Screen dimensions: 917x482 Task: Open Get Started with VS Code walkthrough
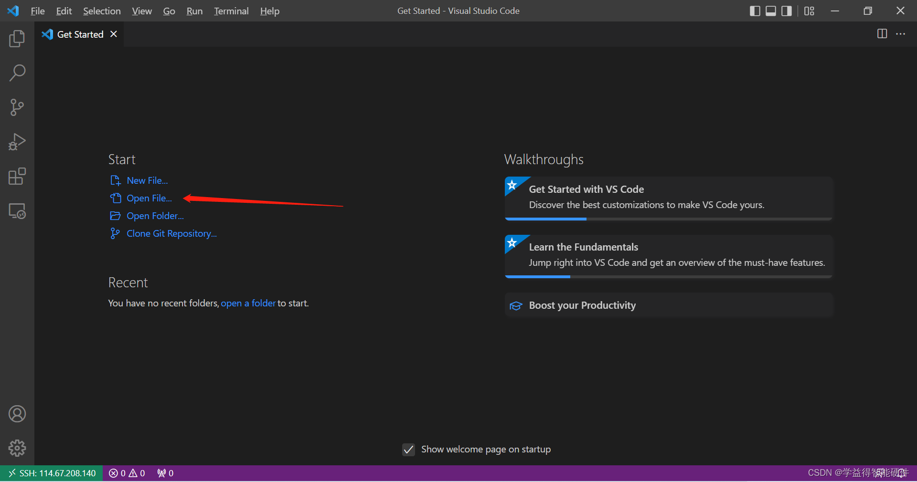tap(669, 198)
